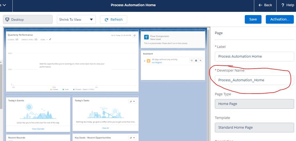Open the top-left header menu chevron
Image resolution: width=296 pixels, height=141 pixels.
tap(4, 5)
